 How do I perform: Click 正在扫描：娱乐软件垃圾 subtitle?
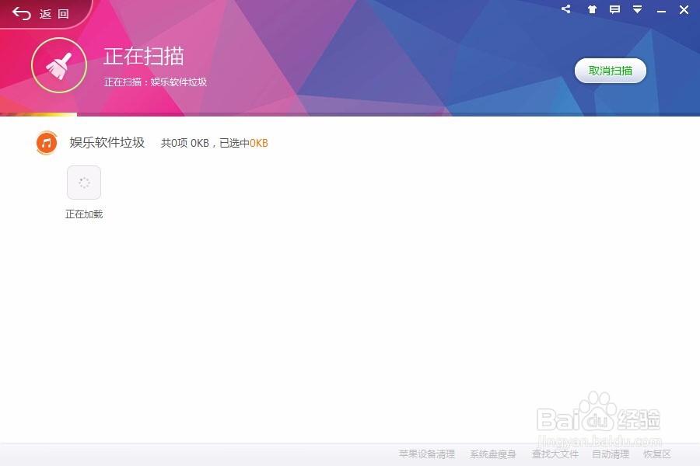point(156,82)
